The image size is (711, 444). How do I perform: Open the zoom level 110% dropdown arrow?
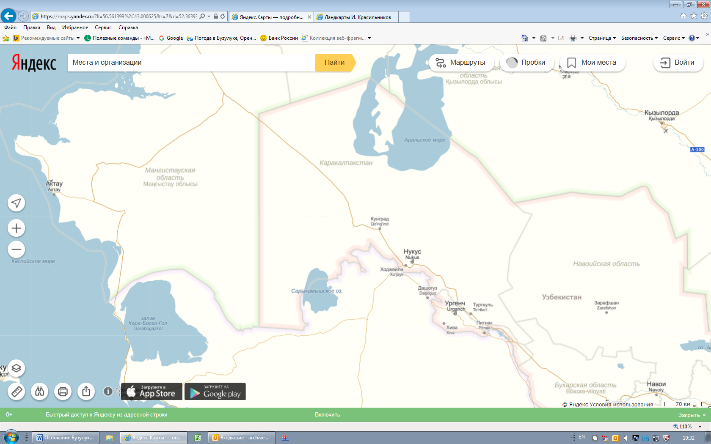(x=700, y=427)
